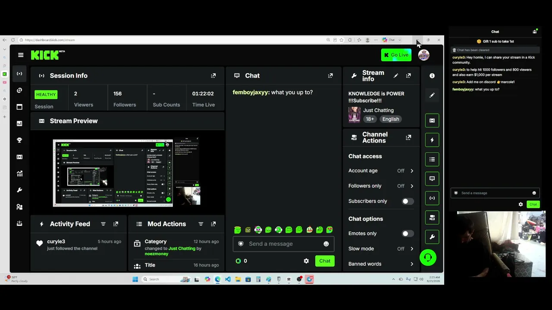The image size is (552, 310).
Task: Open the hamburger menu beside the Kick logo
Action: [x=21, y=55]
